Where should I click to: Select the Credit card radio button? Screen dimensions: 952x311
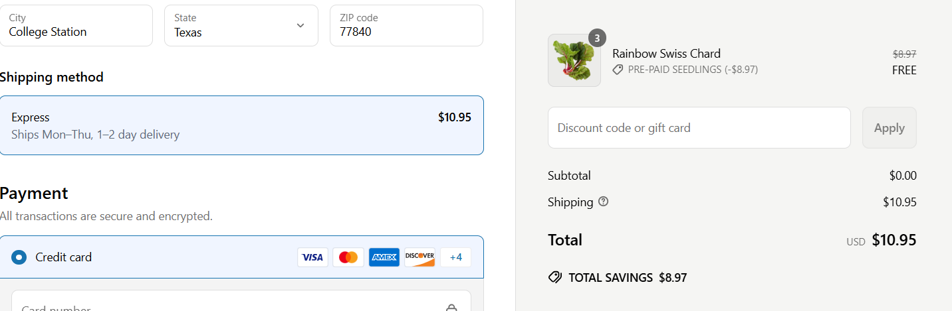click(19, 257)
